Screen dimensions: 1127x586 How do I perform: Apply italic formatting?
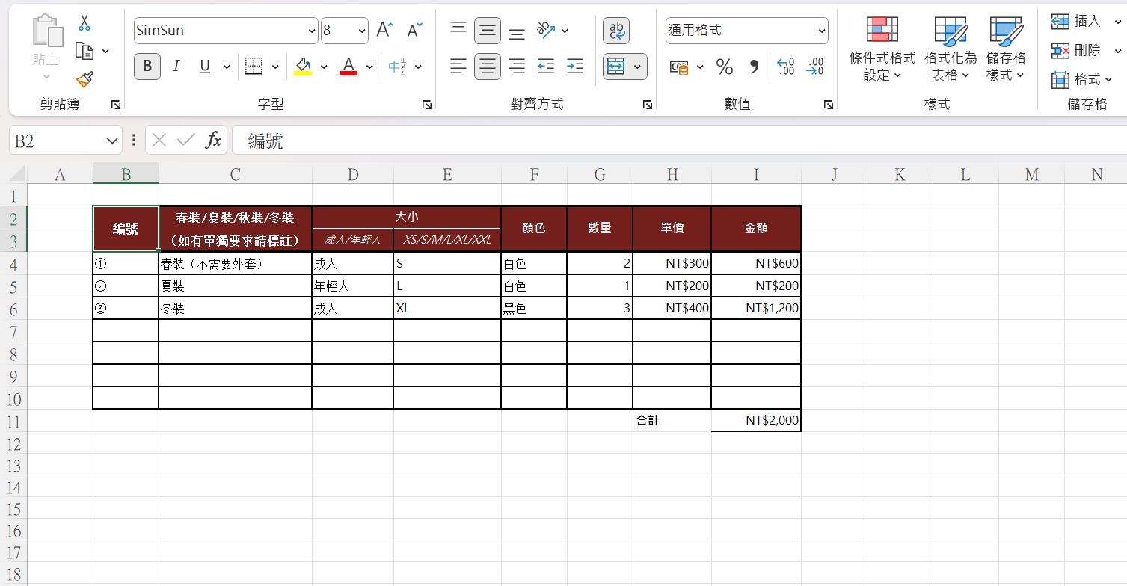click(x=176, y=66)
